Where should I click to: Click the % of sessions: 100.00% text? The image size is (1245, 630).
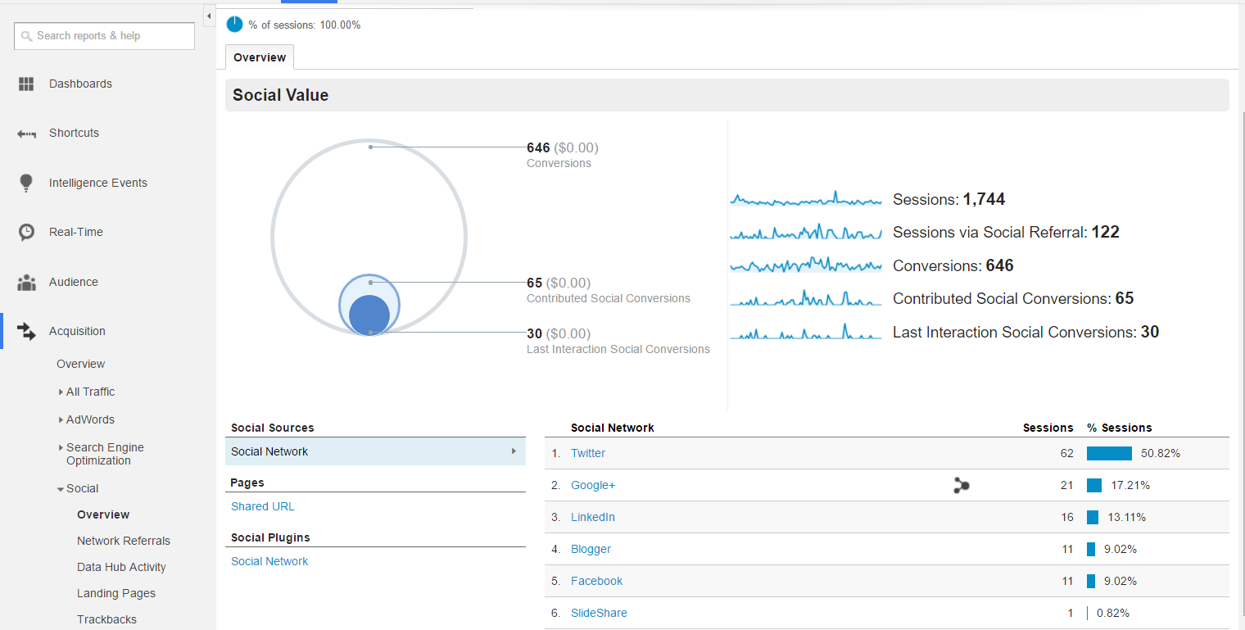point(305,25)
